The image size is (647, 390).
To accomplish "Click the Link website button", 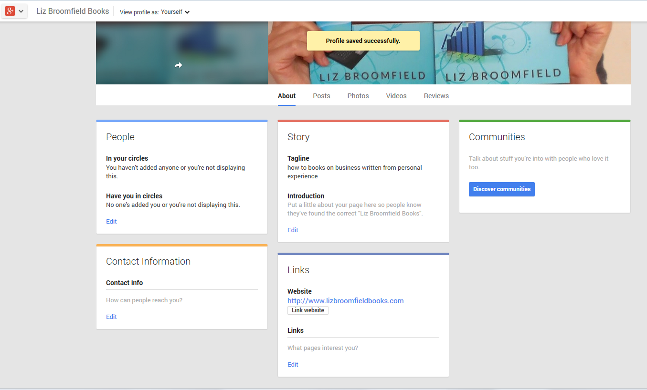I will 308,310.
